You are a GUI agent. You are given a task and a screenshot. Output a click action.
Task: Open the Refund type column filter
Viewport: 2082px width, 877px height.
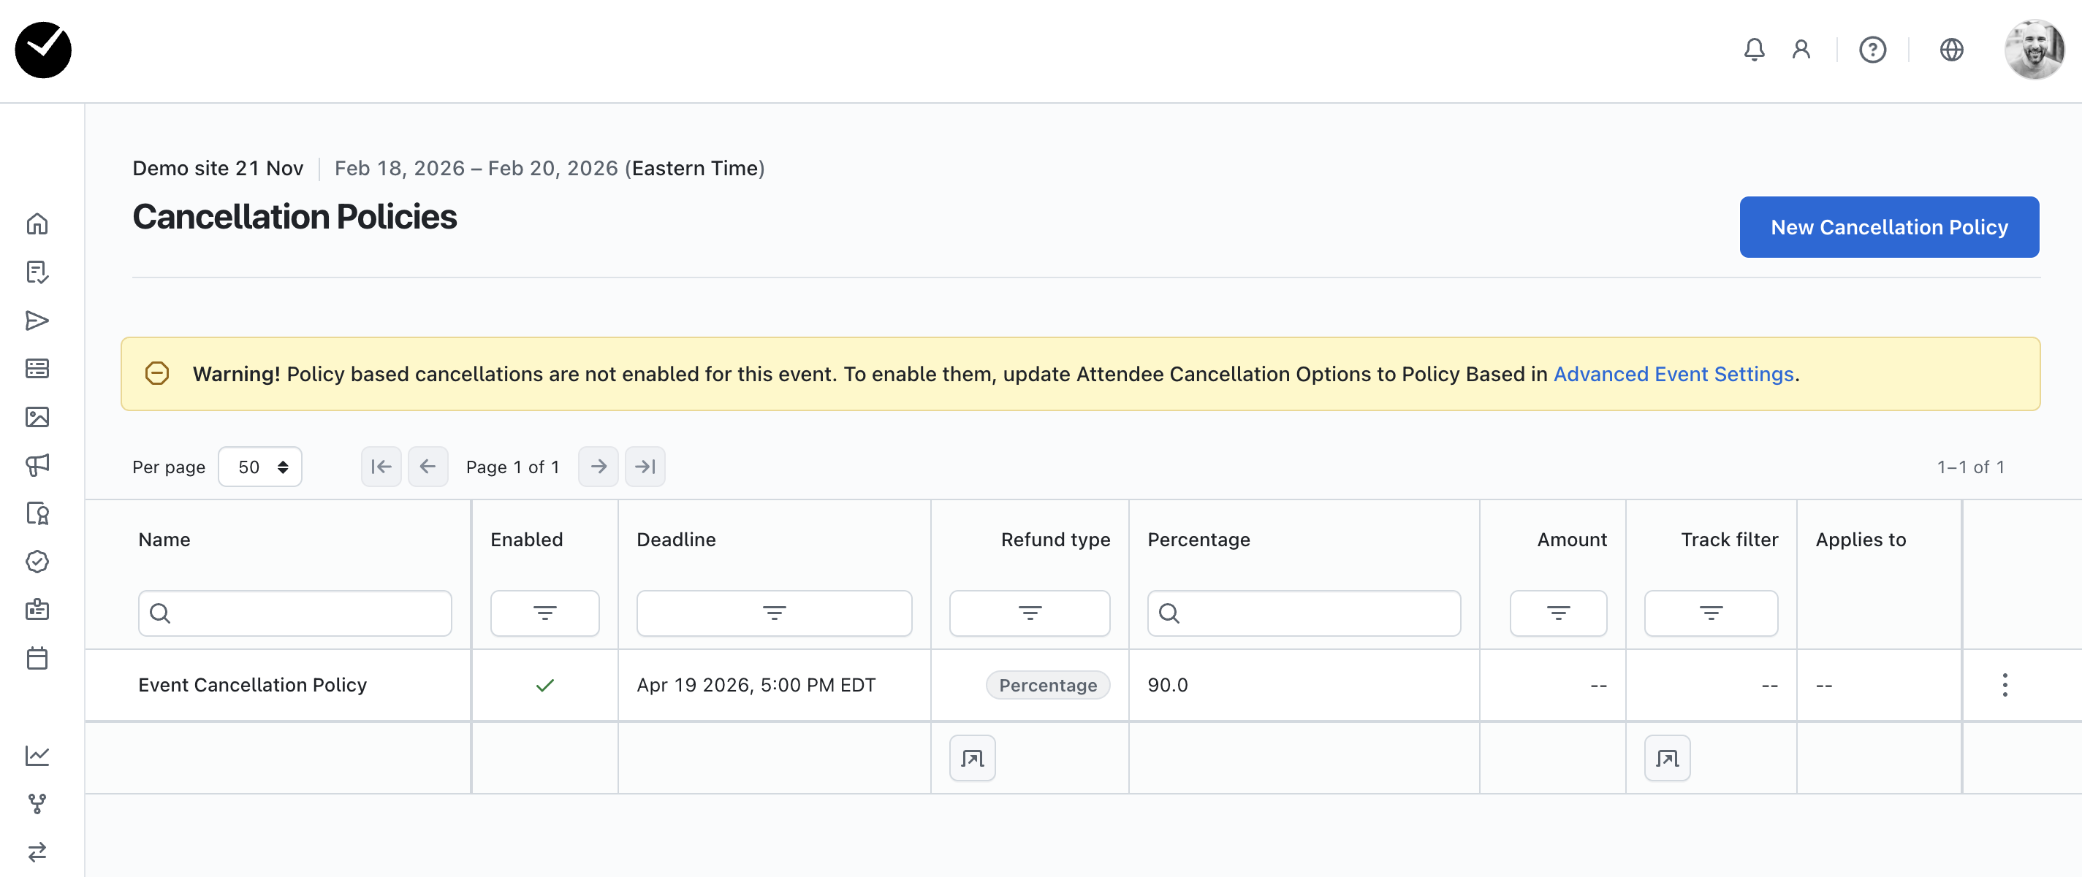click(x=1029, y=613)
